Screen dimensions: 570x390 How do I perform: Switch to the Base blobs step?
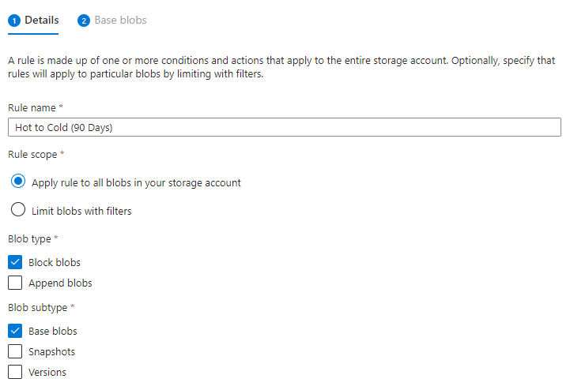(112, 21)
